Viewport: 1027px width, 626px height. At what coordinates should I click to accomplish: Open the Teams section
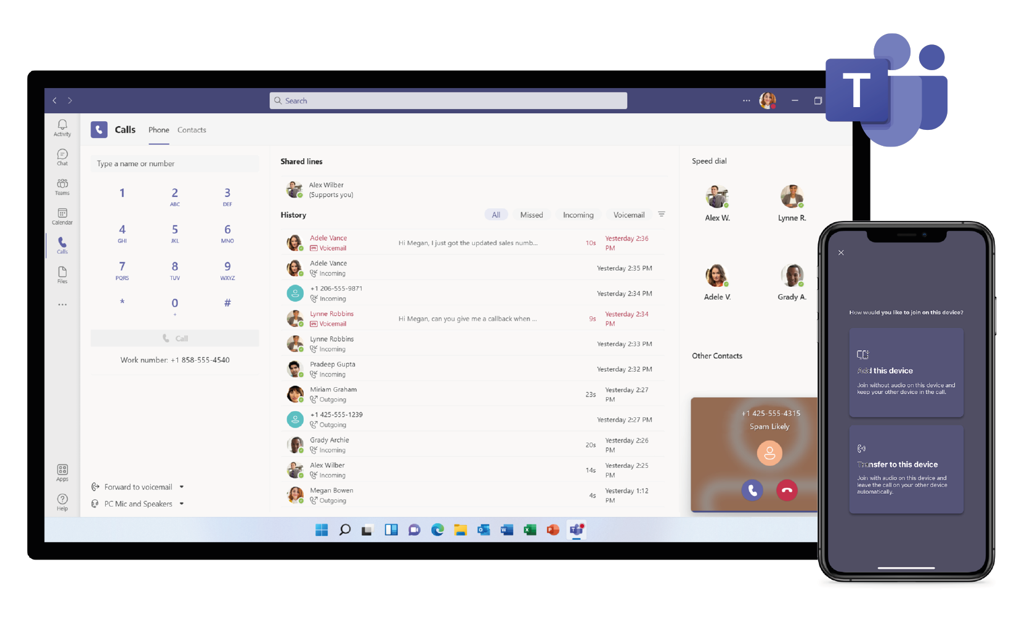coord(62,186)
